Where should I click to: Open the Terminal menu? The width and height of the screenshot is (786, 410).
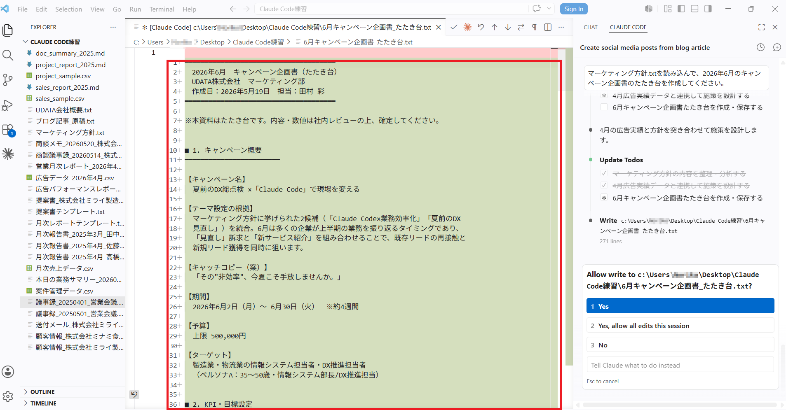[162, 9]
